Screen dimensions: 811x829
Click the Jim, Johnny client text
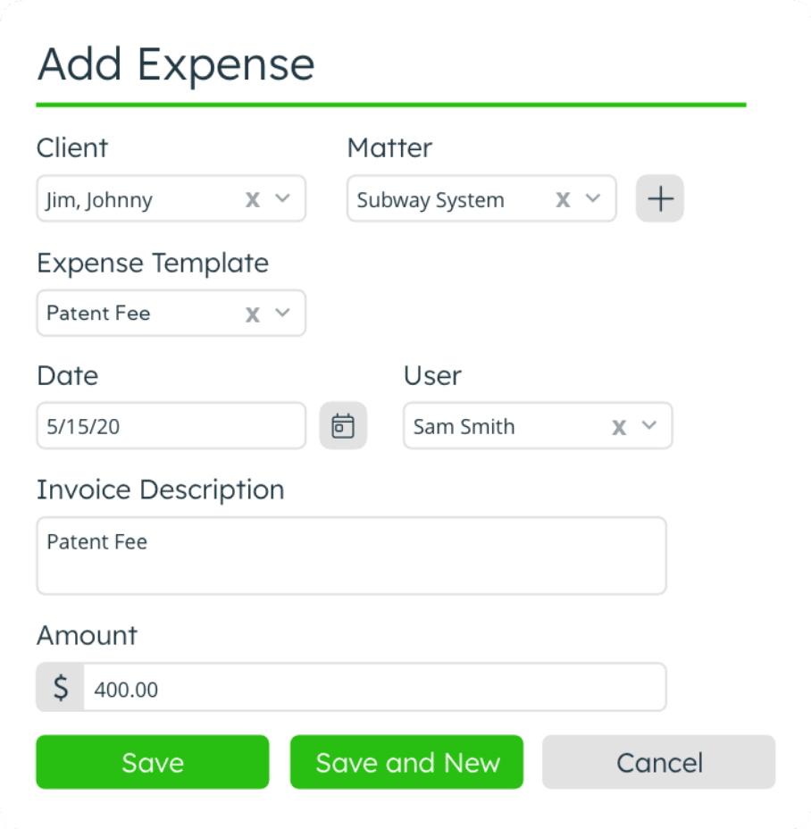tap(100, 200)
